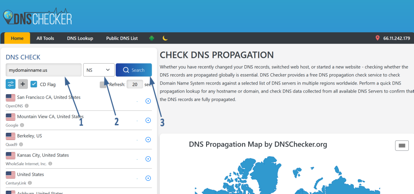Click the US flag beside Berkeley
Screen dimensions: 414x194
pyautogui.click(x=11, y=136)
